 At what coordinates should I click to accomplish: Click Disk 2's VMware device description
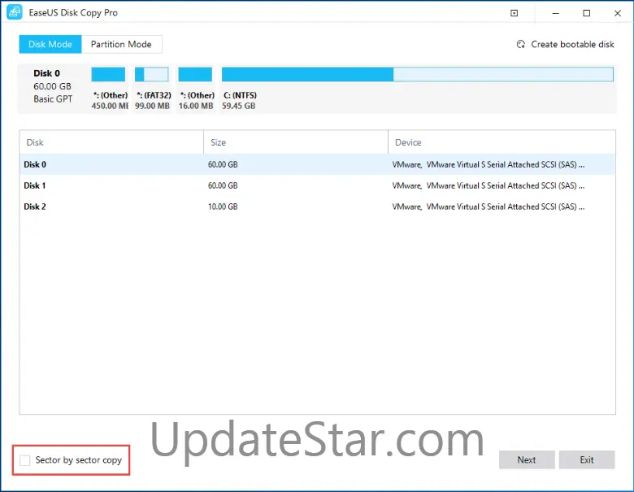click(489, 207)
